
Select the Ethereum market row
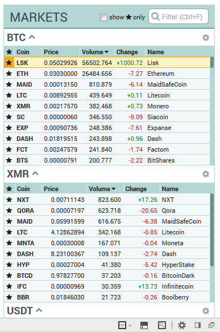click(x=107, y=74)
